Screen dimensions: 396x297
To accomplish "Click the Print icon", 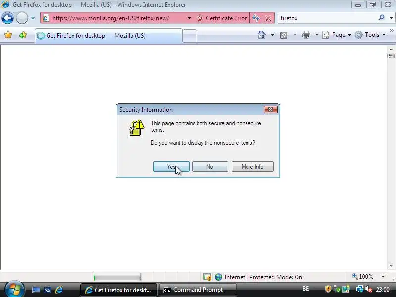I will 306,35.
